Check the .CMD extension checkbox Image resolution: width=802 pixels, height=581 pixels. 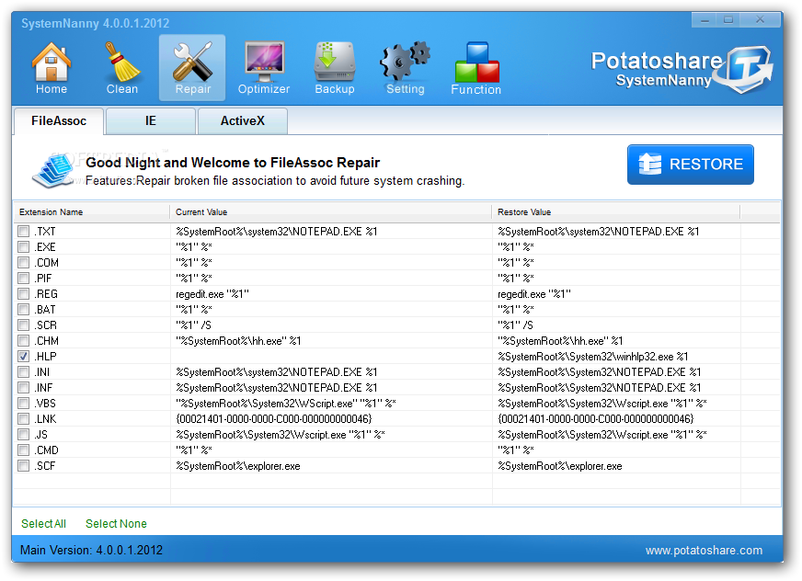pyautogui.click(x=24, y=450)
